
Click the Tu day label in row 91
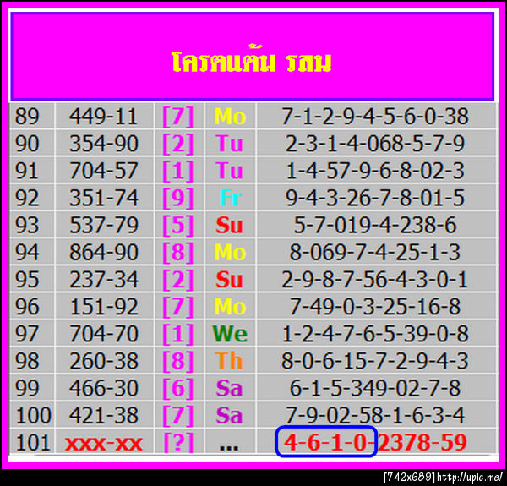pyautogui.click(x=229, y=171)
